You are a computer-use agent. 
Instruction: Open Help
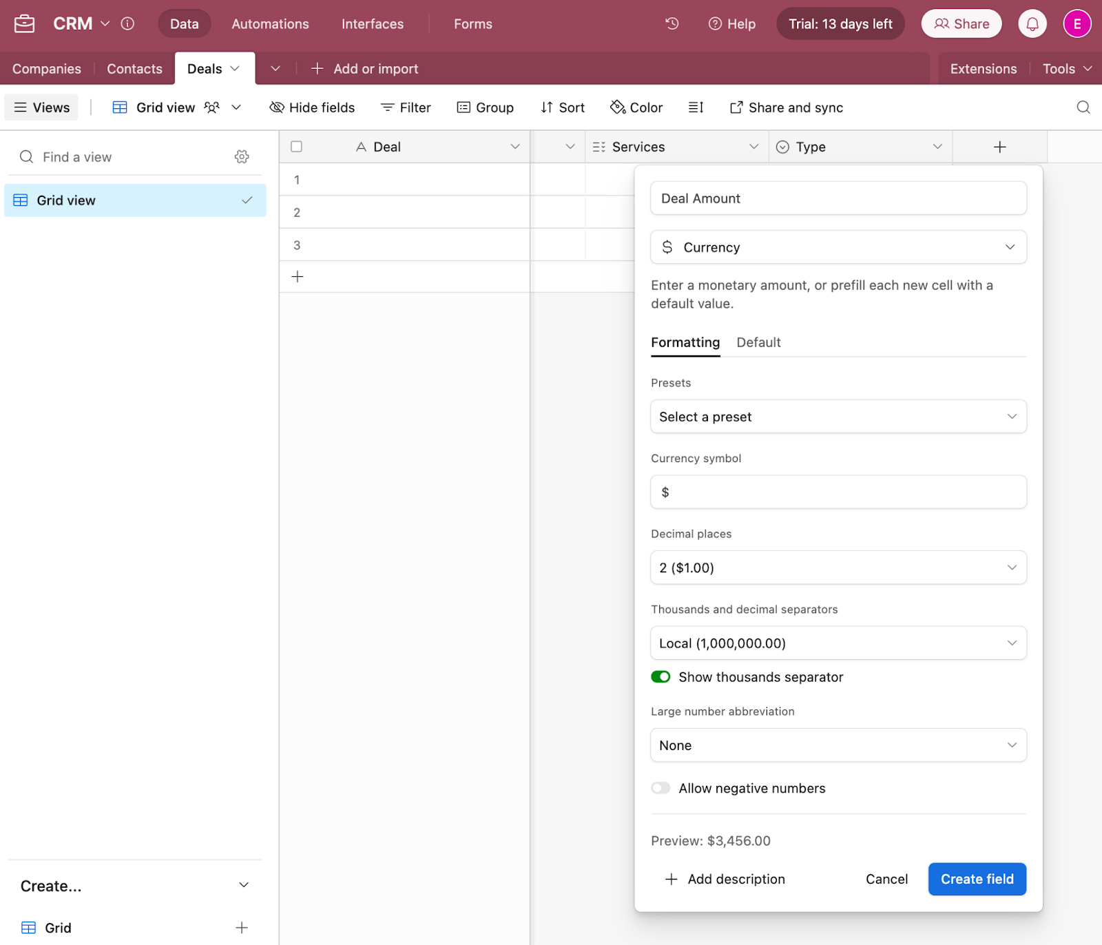tap(732, 24)
